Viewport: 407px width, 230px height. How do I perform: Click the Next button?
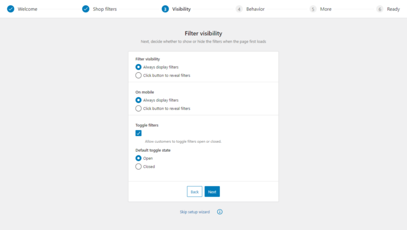(212, 192)
